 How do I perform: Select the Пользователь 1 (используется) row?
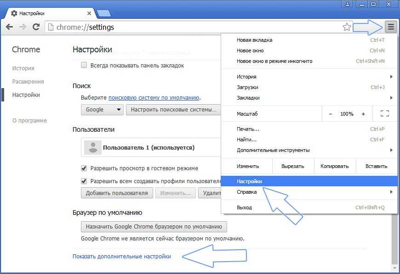click(x=151, y=147)
